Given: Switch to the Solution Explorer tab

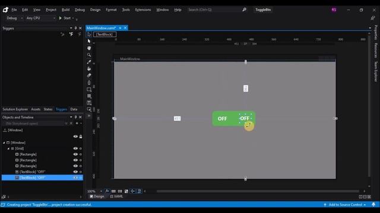Looking at the screenshot, I should click(x=15, y=109).
